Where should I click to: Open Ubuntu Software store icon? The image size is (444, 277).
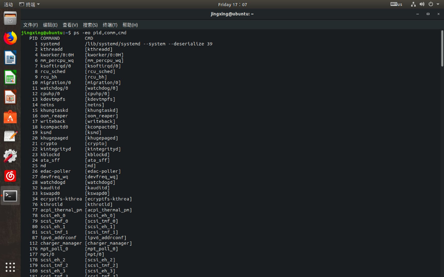pyautogui.click(x=10, y=117)
